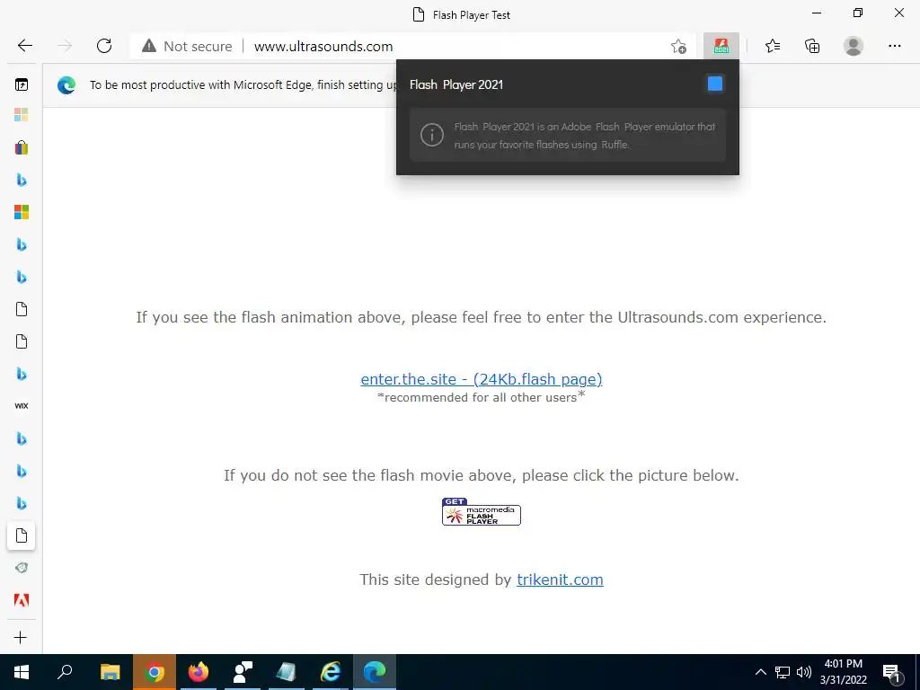920x690 pixels.
Task: Open the volume control tray icon
Action: tap(804, 672)
